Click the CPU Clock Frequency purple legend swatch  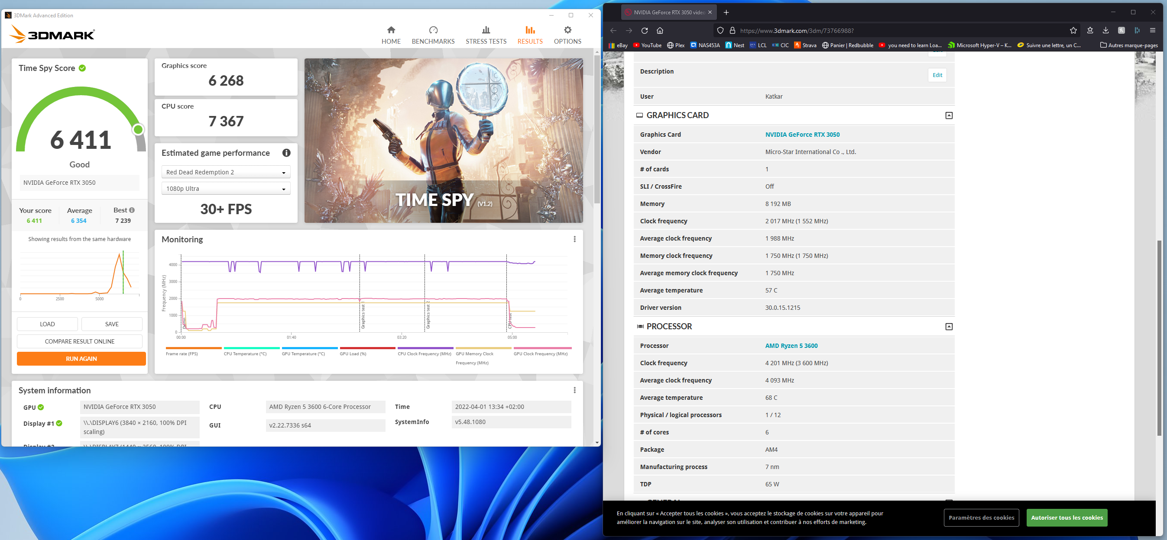tap(425, 348)
